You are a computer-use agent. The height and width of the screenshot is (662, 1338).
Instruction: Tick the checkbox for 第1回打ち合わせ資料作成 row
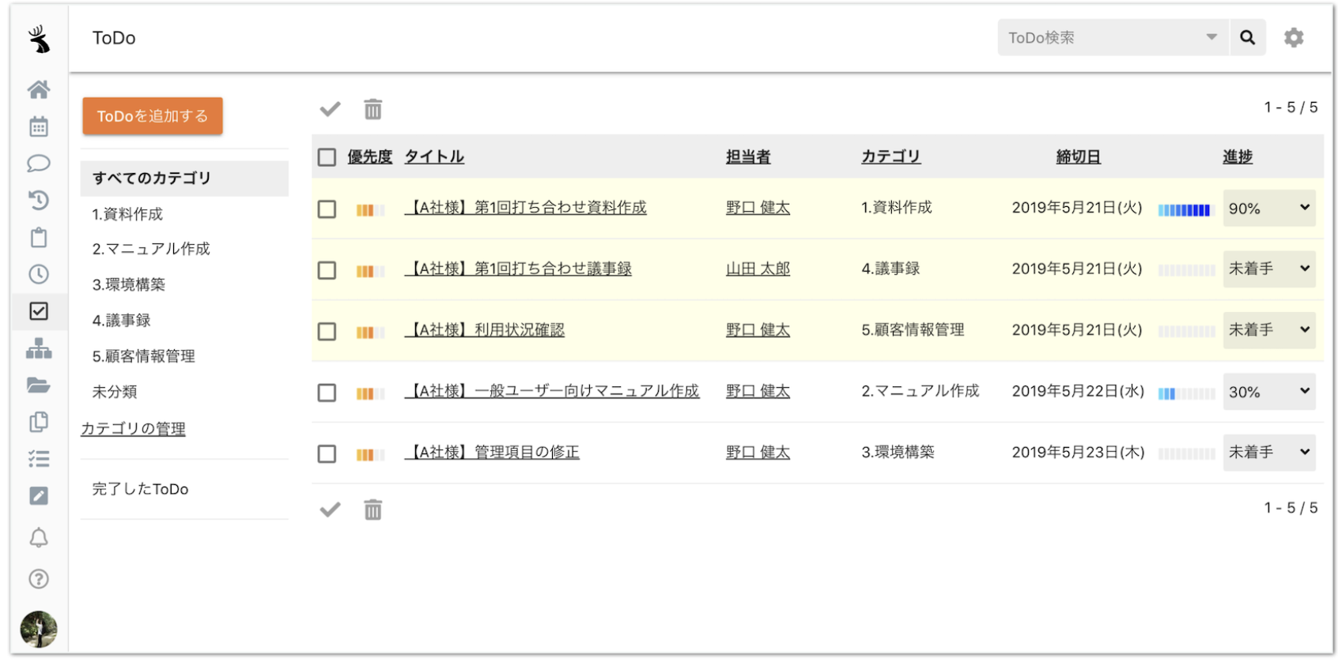point(327,209)
